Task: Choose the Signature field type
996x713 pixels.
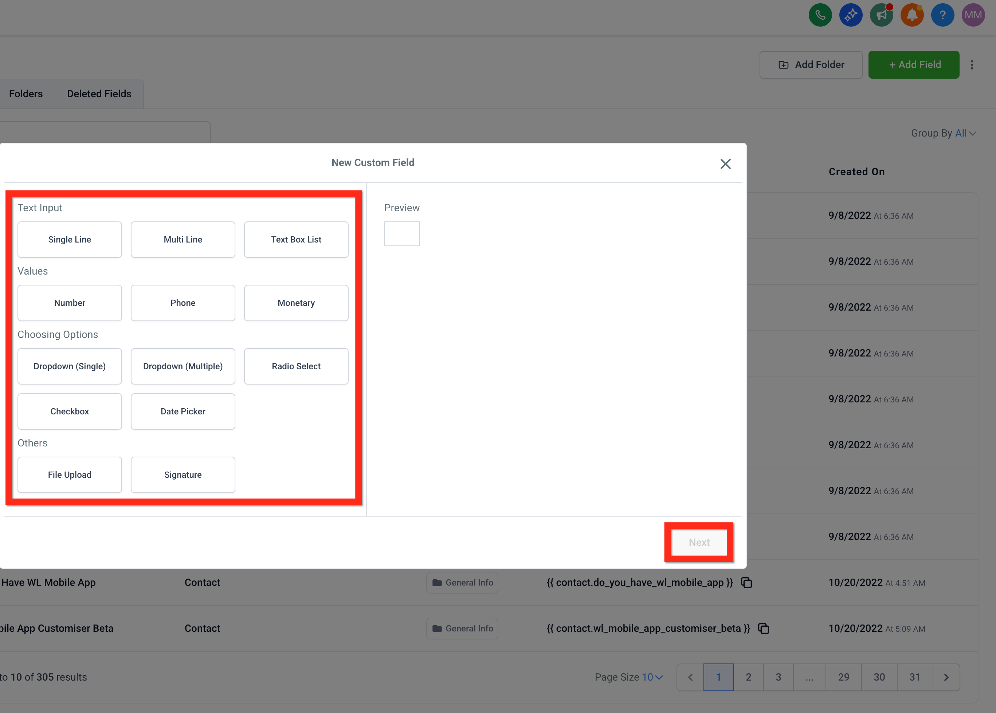Action: (183, 474)
